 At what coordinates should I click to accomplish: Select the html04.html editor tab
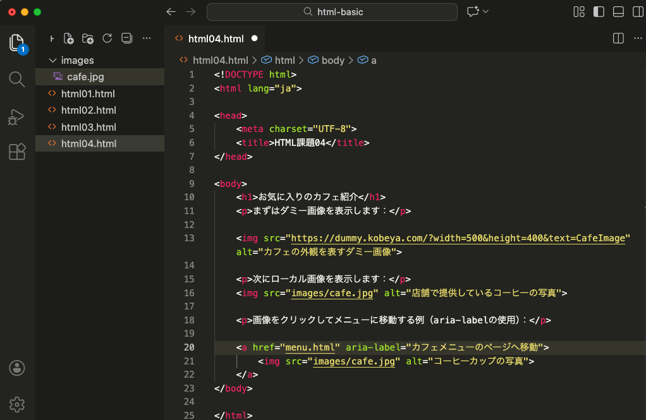tap(216, 39)
